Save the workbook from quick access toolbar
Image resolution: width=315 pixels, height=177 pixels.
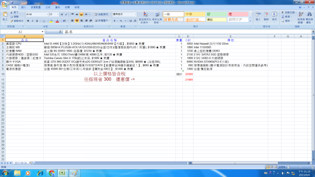pyautogui.click(x=12, y=3)
